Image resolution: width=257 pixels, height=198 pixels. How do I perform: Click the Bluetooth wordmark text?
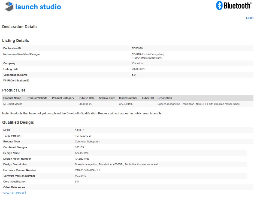coord(237,6)
